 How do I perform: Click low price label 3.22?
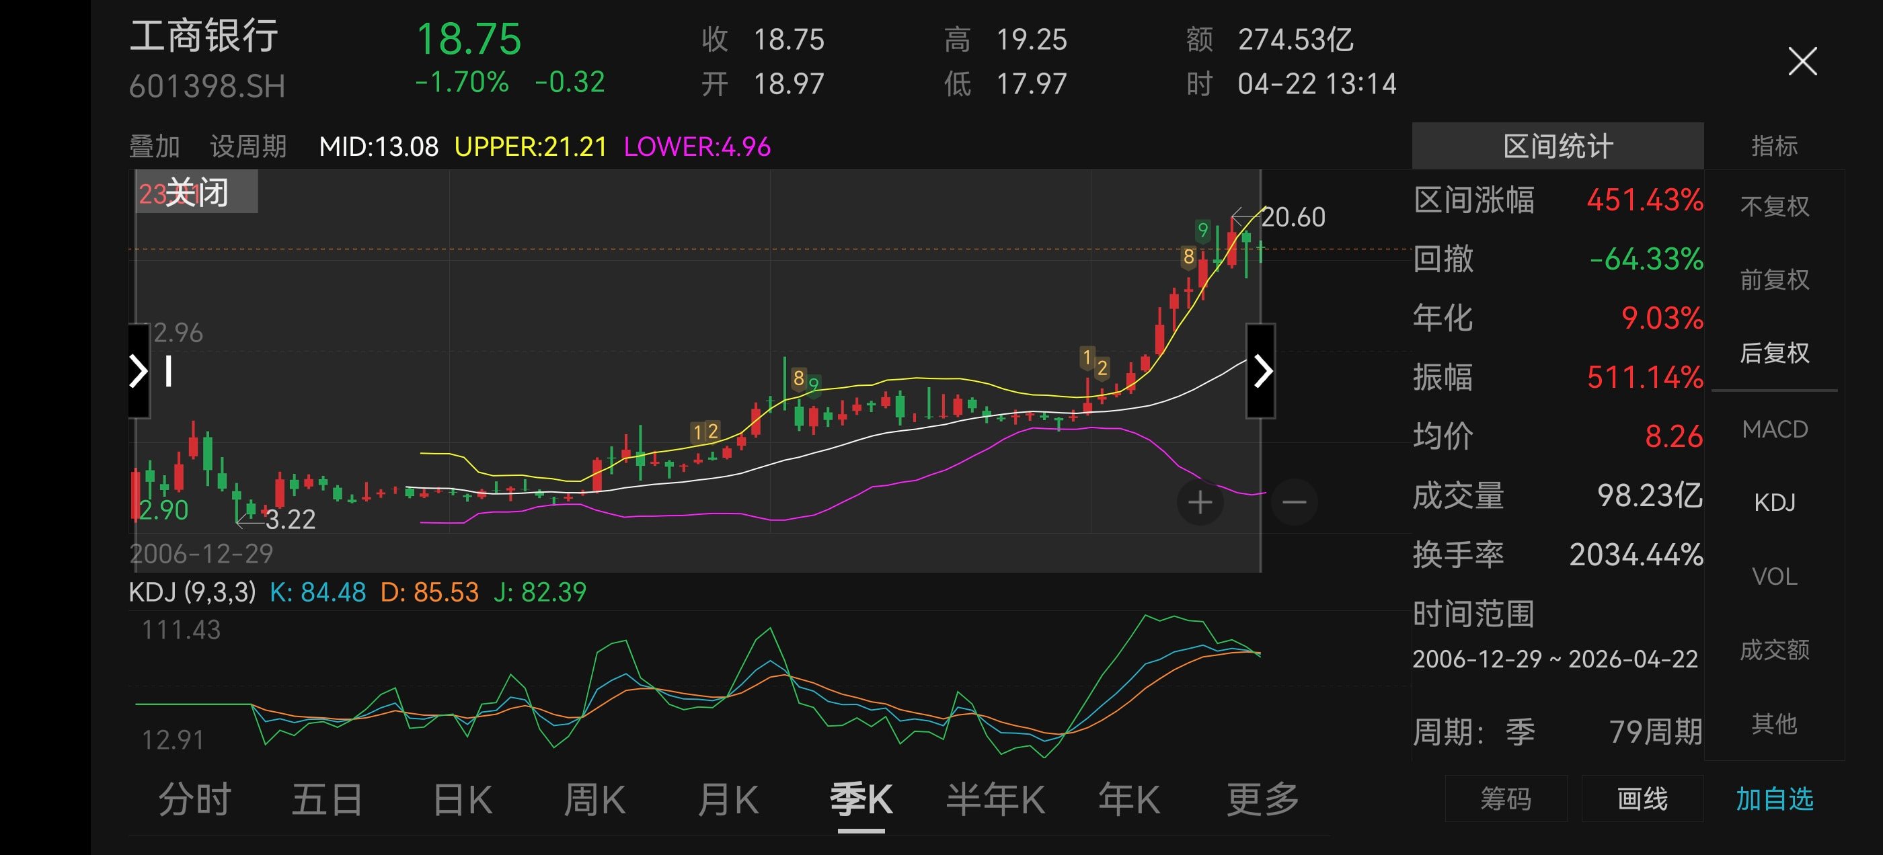pos(291,520)
